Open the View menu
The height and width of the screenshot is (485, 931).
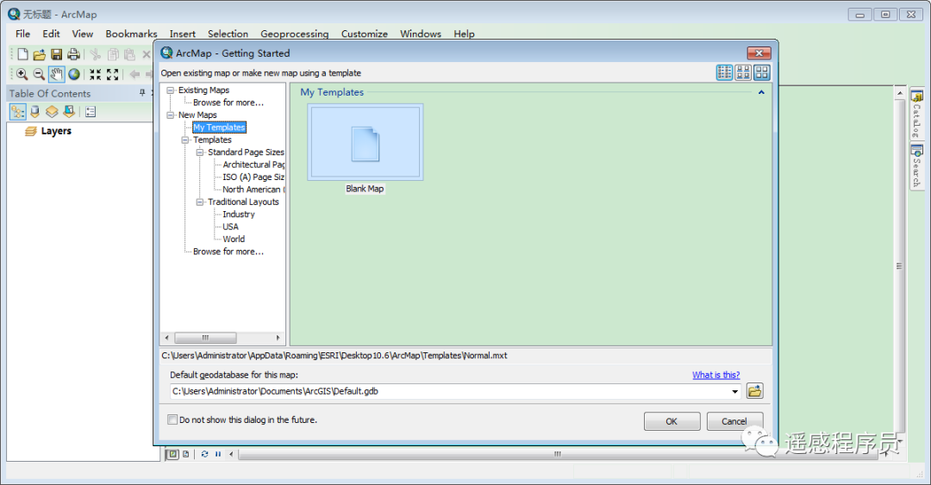(83, 34)
